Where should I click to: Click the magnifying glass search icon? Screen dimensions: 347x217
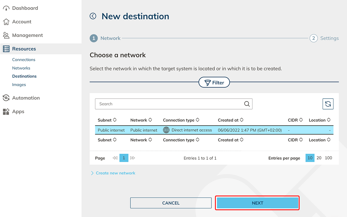click(247, 104)
